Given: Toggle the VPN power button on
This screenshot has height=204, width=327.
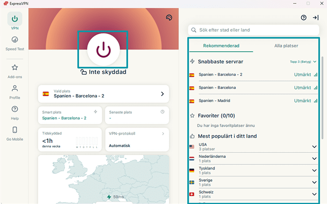Looking at the screenshot, I should point(103,49).
